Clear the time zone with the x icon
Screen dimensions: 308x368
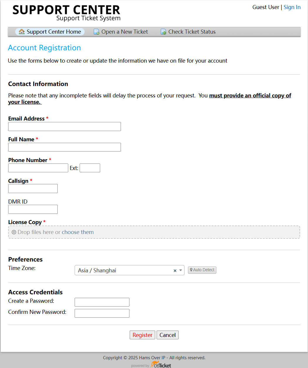click(x=175, y=271)
